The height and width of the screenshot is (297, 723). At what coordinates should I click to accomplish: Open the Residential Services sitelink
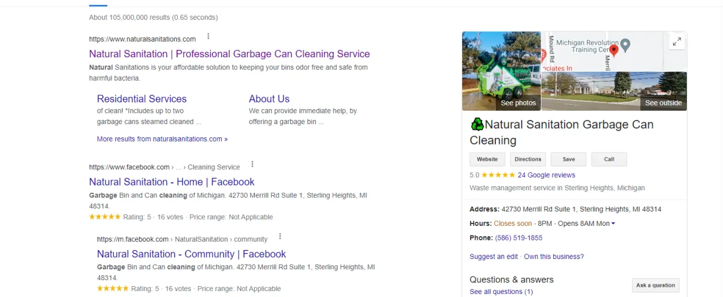click(142, 99)
